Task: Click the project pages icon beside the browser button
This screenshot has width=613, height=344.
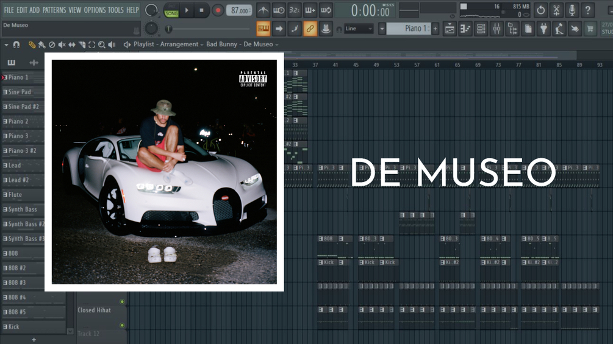Action: [x=528, y=29]
